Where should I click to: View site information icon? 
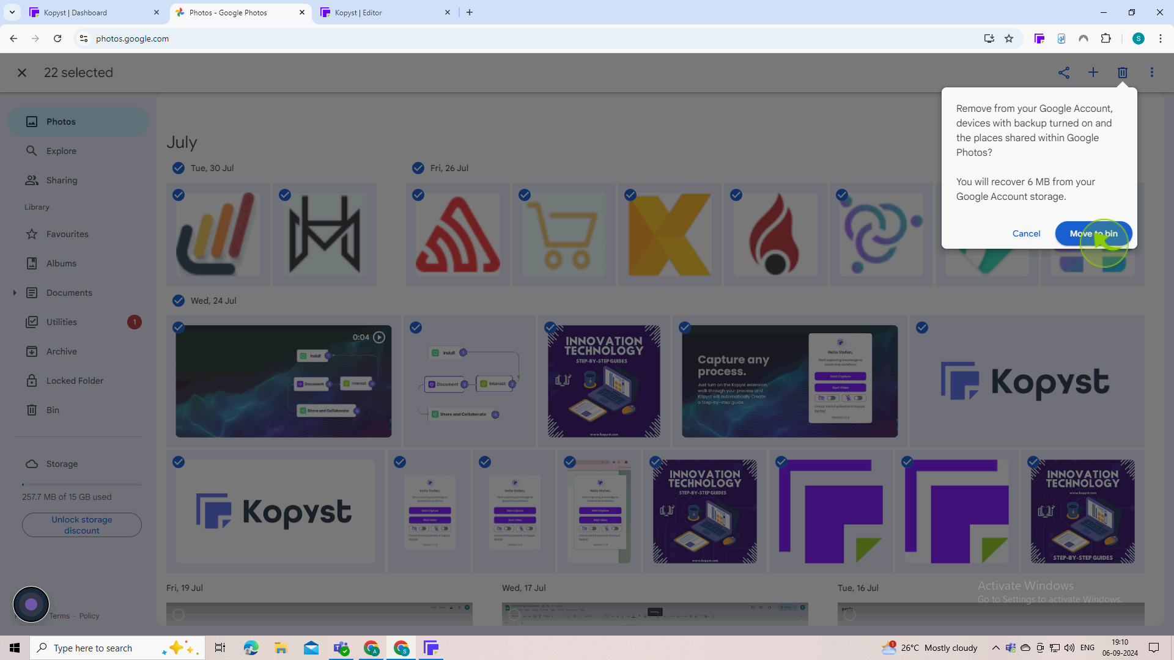pyautogui.click(x=84, y=38)
